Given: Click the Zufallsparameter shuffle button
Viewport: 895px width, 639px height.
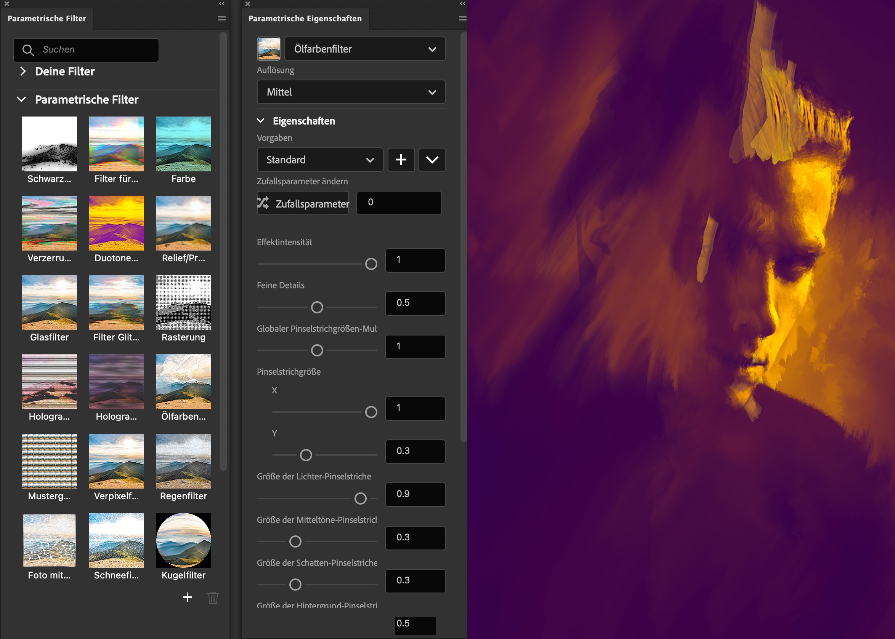Looking at the screenshot, I should 303,203.
